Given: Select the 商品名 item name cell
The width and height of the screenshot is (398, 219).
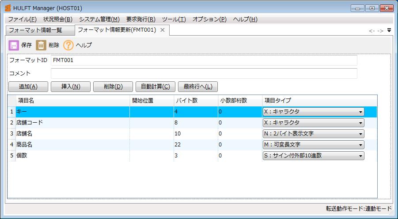Looking at the screenshot, I should [x=72, y=145].
